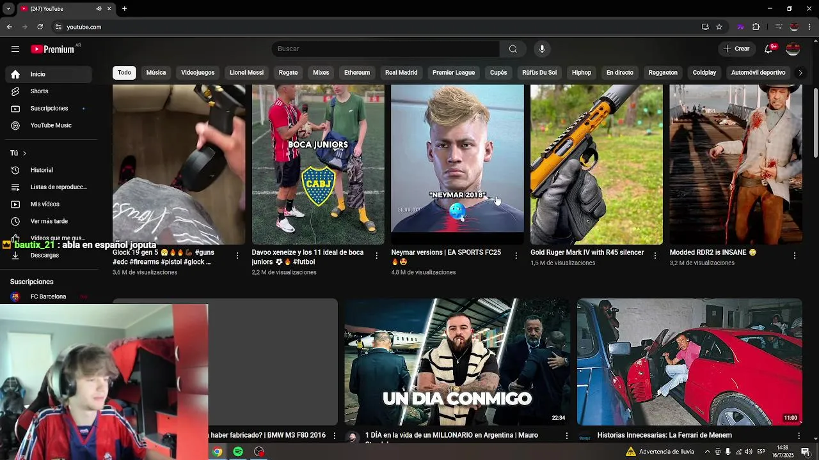Click the youtube.com address bar
Viewport: 819px width, 460px height.
pyautogui.click(x=378, y=27)
